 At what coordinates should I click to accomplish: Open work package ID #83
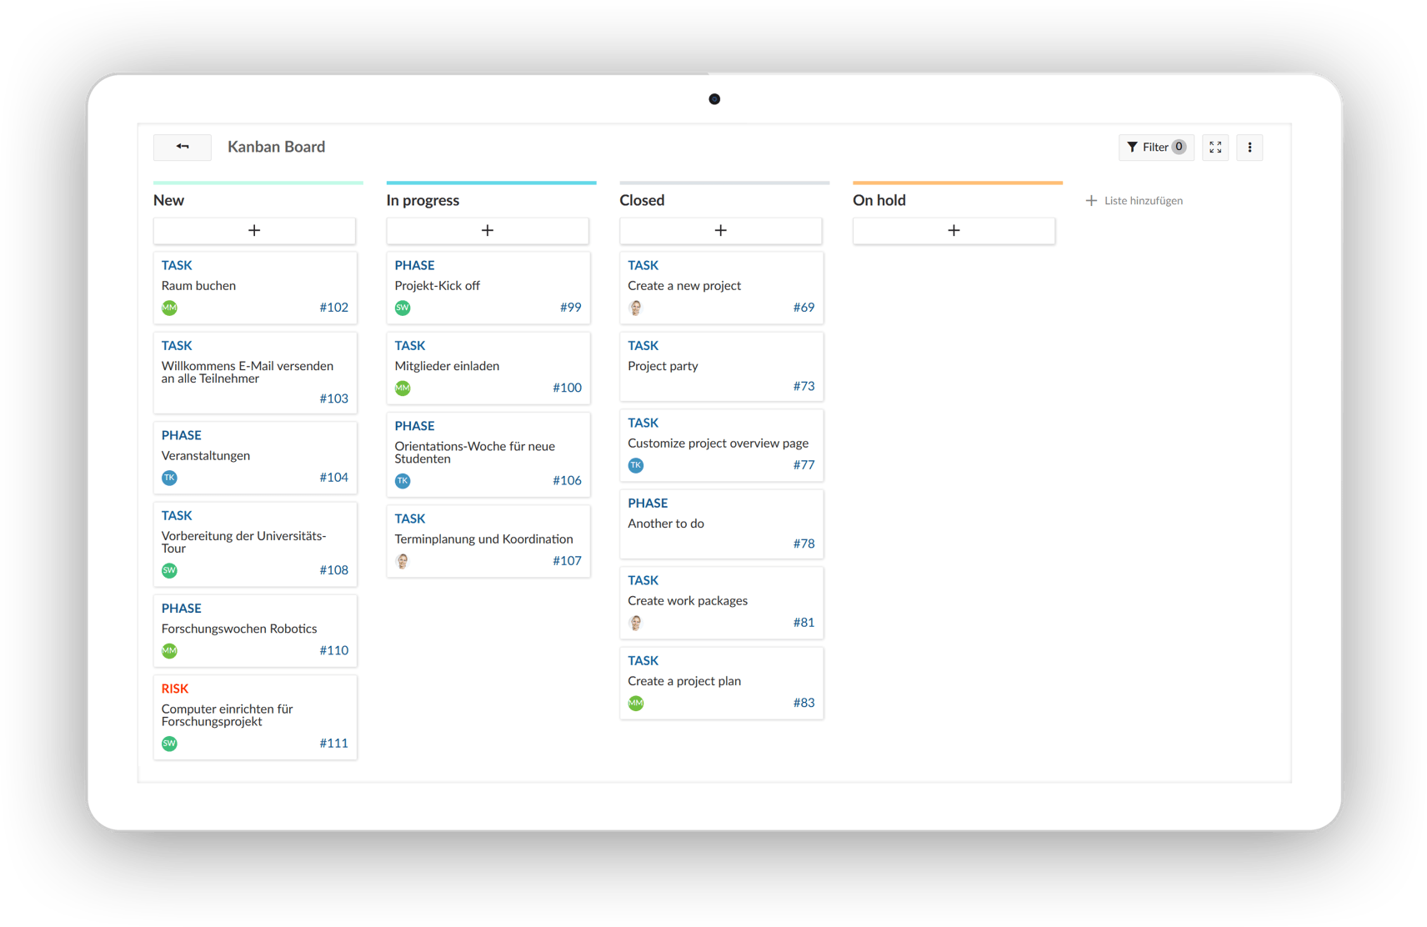tap(804, 703)
